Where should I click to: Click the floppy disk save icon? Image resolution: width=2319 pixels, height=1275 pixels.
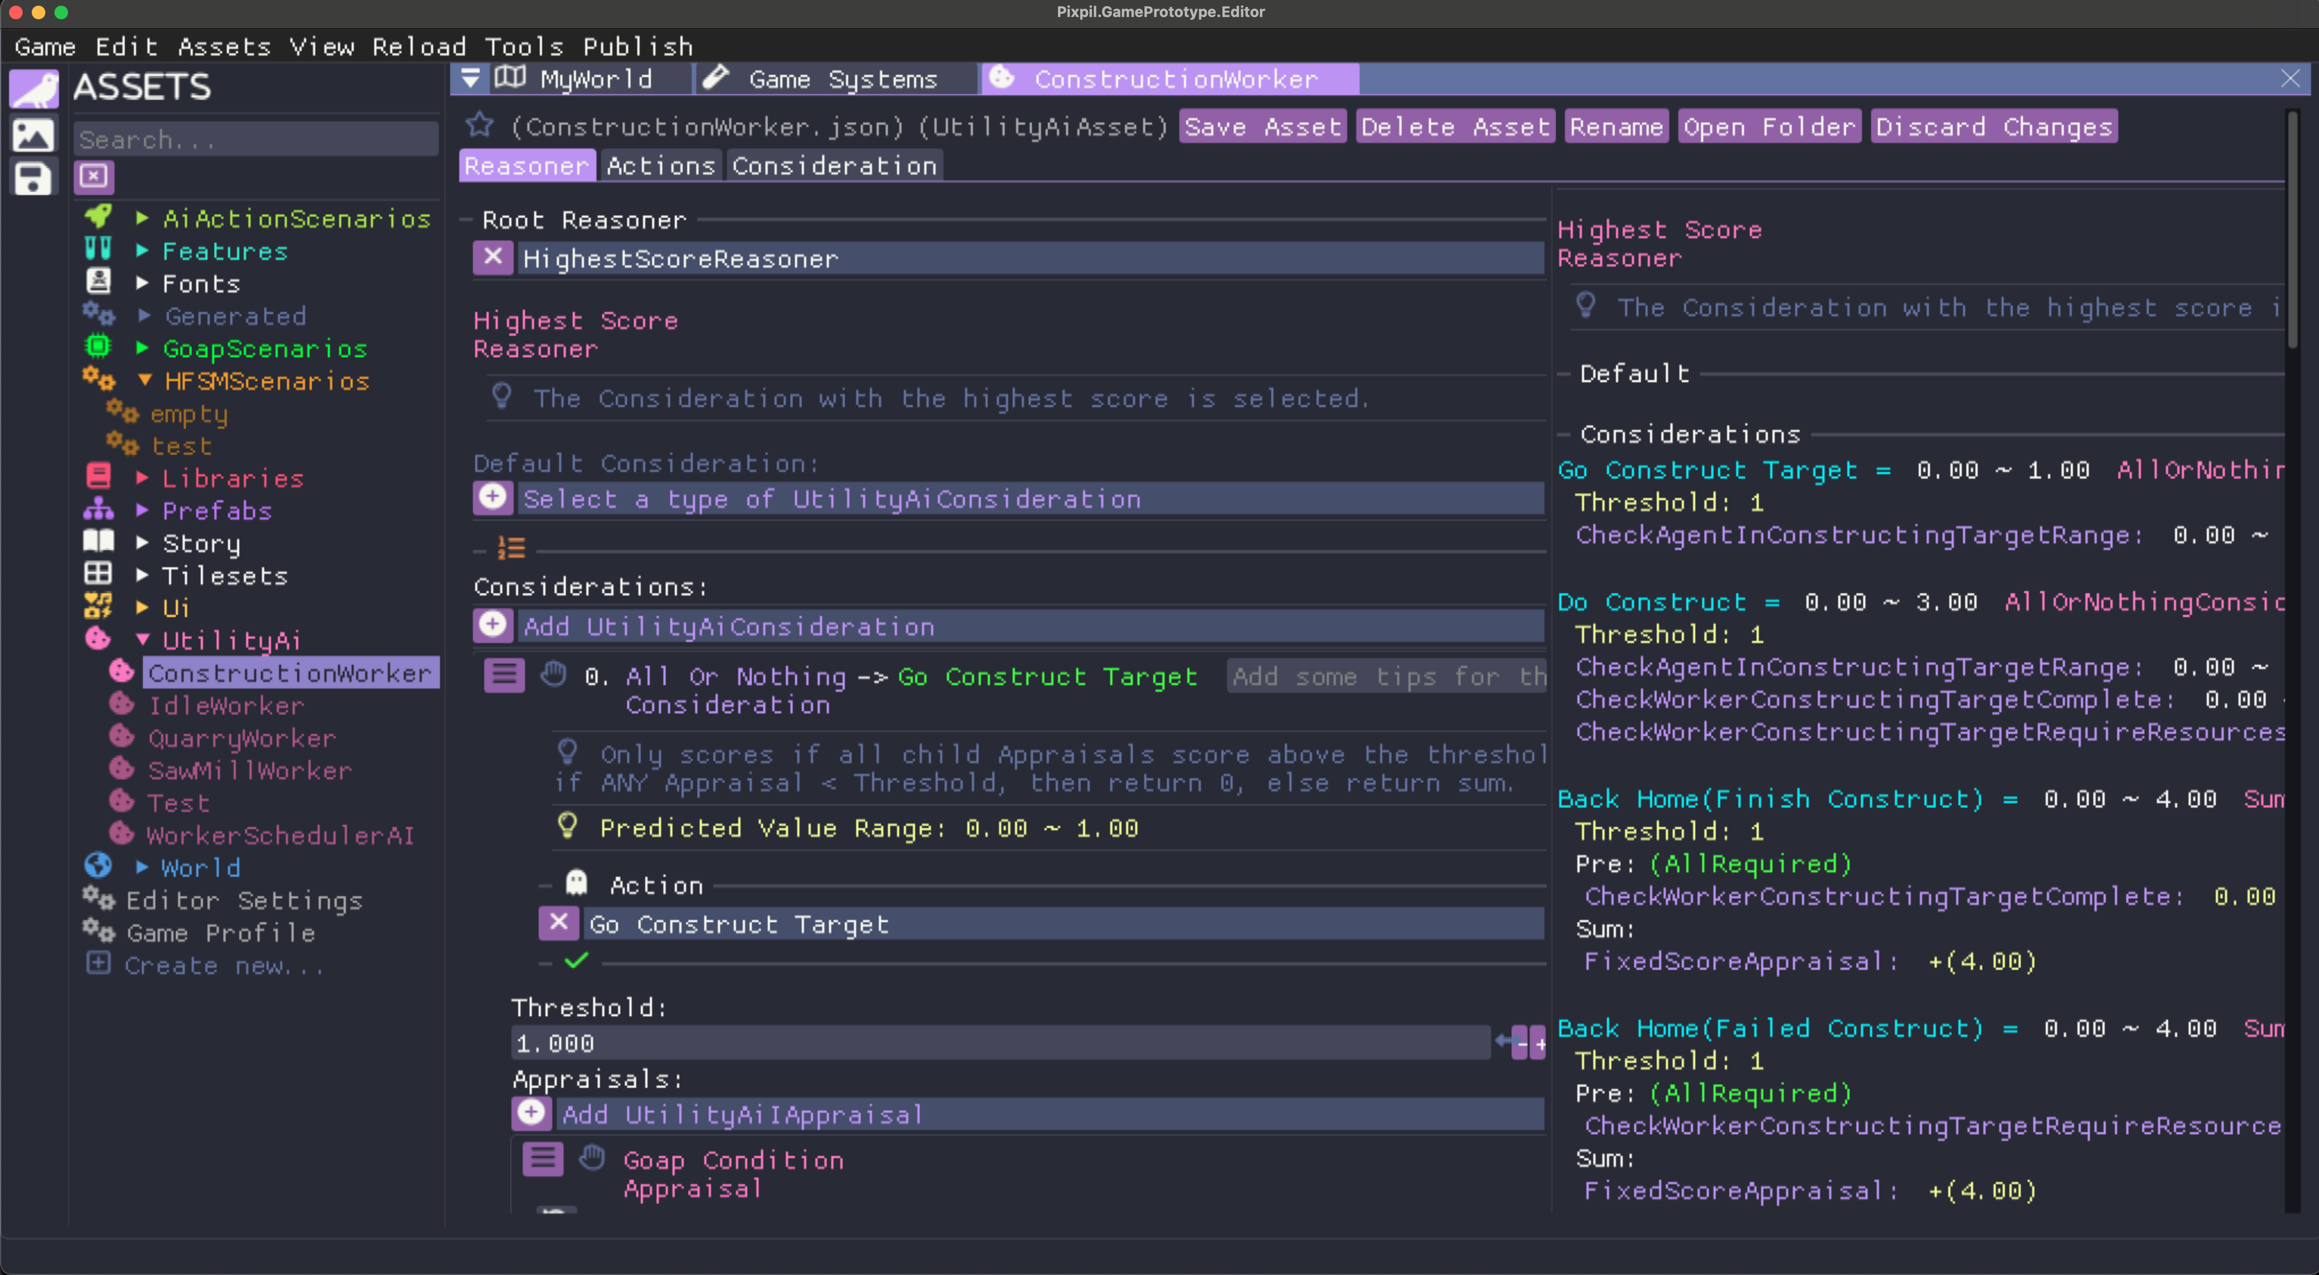click(33, 178)
